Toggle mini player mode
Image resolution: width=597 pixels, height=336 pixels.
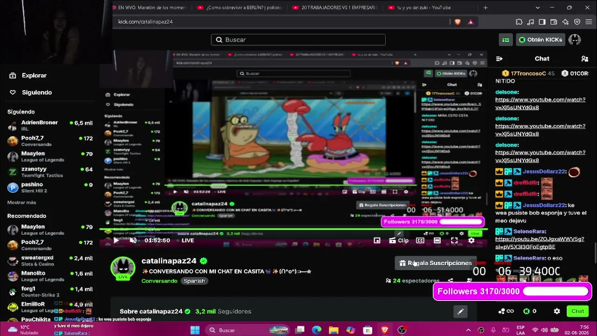tap(377, 240)
